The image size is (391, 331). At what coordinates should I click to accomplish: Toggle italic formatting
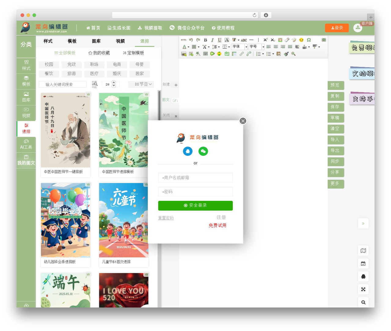(x=212, y=40)
